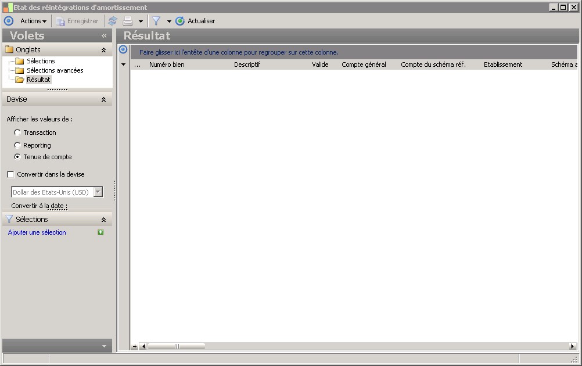Select the Transaction radio button
This screenshot has width=582, height=366.
pos(17,132)
